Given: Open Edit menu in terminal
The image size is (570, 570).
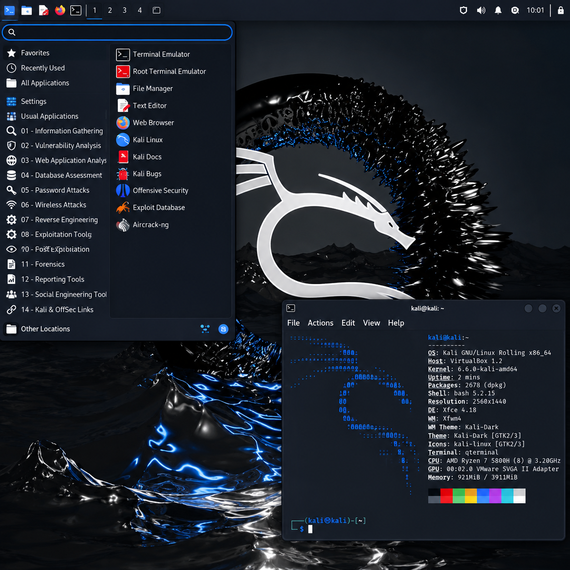Looking at the screenshot, I should pos(348,323).
